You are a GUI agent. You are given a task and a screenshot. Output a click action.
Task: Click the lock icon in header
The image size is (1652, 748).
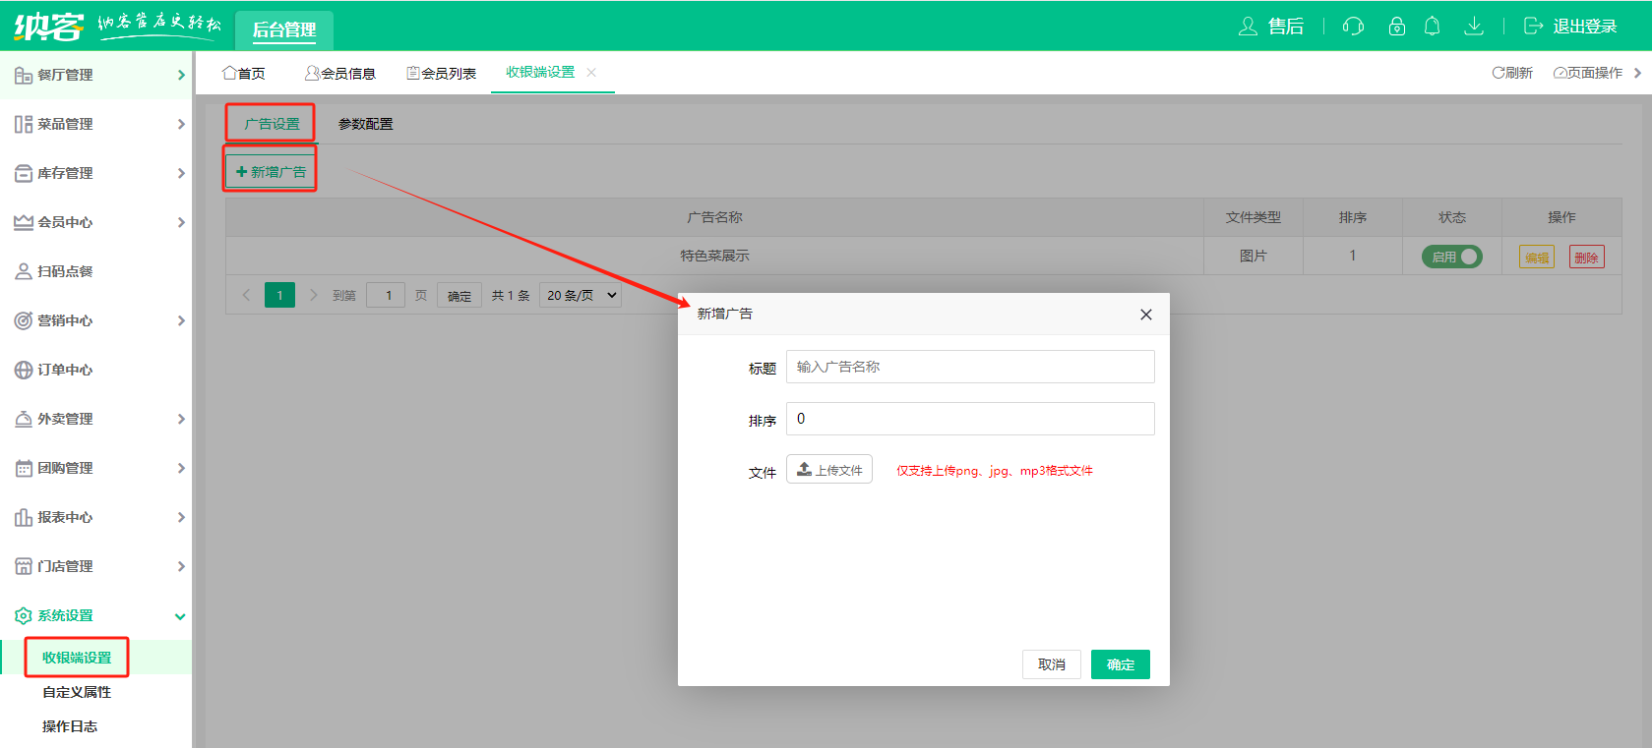(1396, 26)
